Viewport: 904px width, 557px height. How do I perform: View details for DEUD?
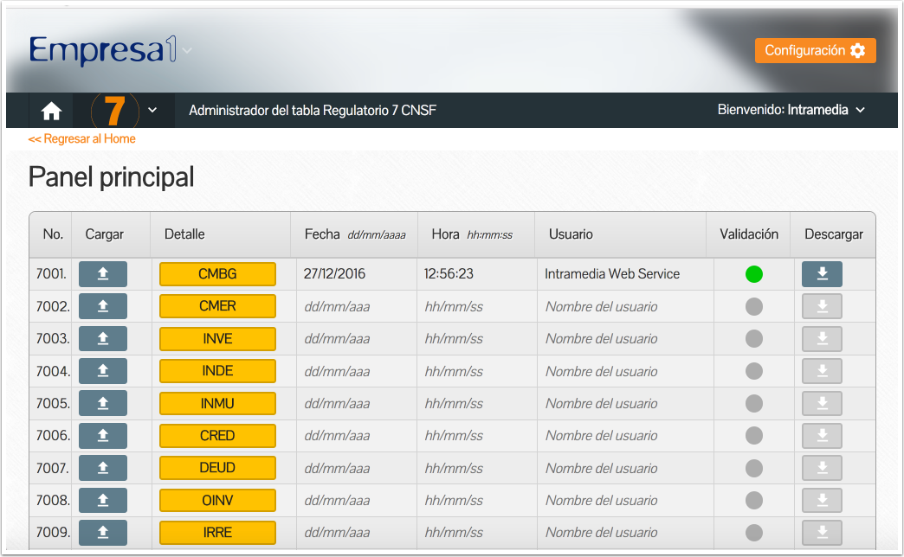point(217,468)
